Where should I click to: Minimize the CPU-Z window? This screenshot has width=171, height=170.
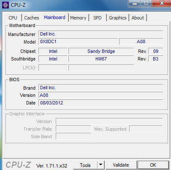tap(135, 3)
